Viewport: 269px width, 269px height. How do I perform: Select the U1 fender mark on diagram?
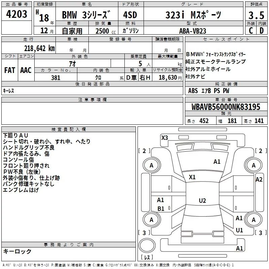(239, 230)
